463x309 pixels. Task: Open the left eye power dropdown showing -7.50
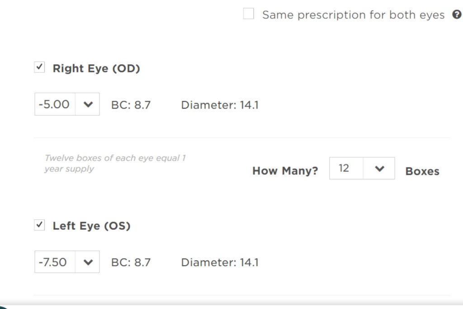tap(67, 261)
